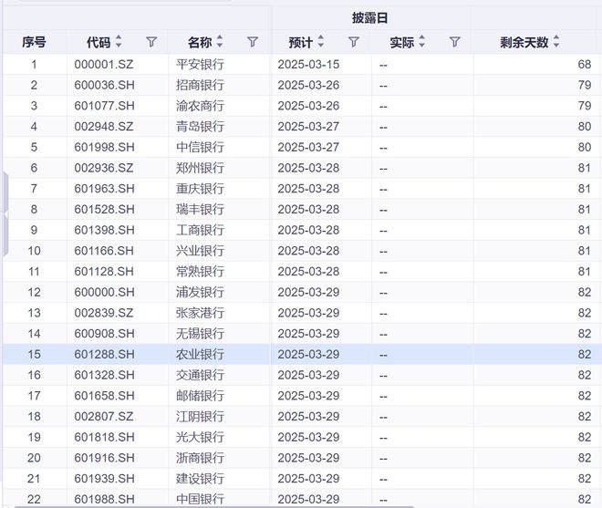Sort the table by 名称 column arrows
Viewport: 602px width, 508px height.
(220, 41)
